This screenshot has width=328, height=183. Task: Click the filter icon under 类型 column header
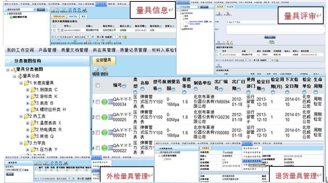[x=135, y=92]
